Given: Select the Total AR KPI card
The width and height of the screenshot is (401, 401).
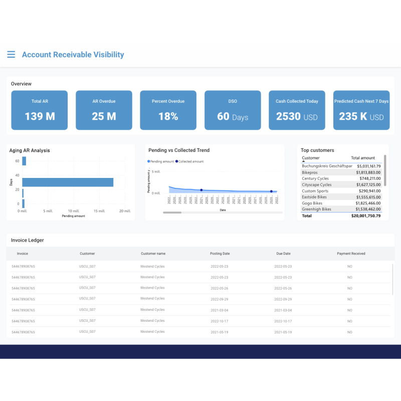Looking at the screenshot, I should (x=39, y=110).
